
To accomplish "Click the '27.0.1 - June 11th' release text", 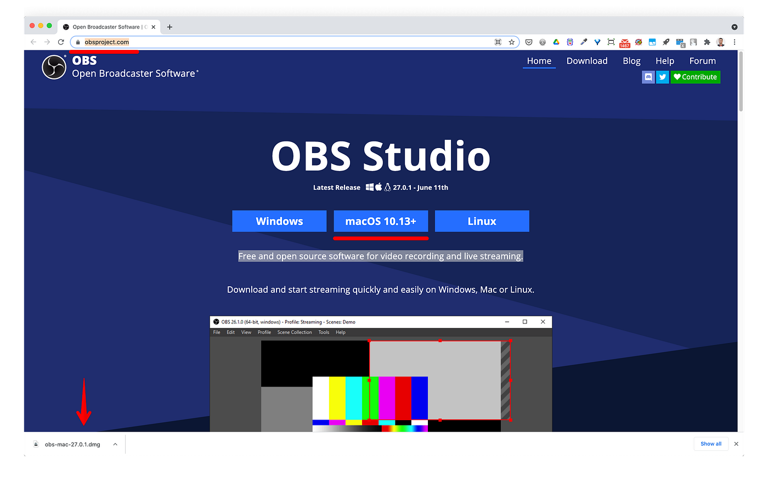I will coord(421,188).
